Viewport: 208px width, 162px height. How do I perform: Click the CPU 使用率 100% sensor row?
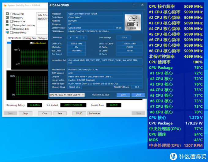(176, 62)
